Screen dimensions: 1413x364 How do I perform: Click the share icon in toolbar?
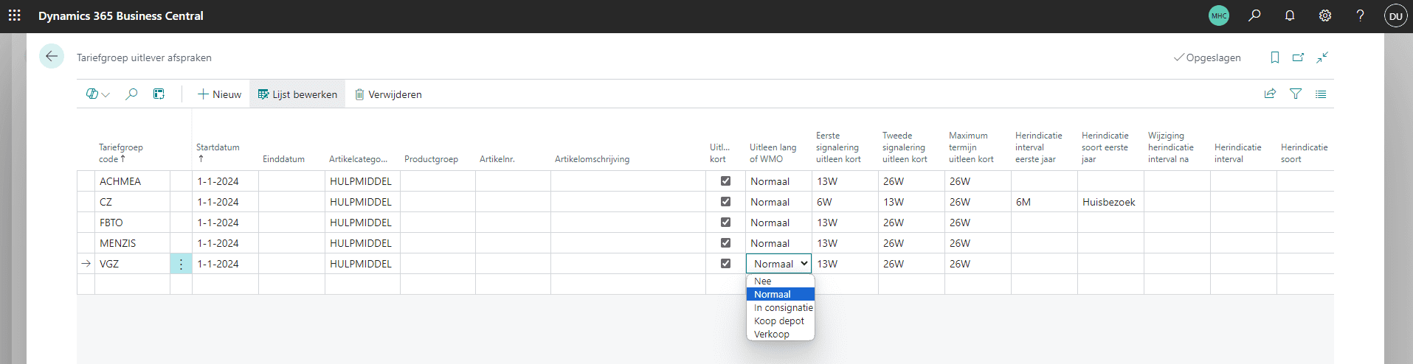coord(1270,94)
